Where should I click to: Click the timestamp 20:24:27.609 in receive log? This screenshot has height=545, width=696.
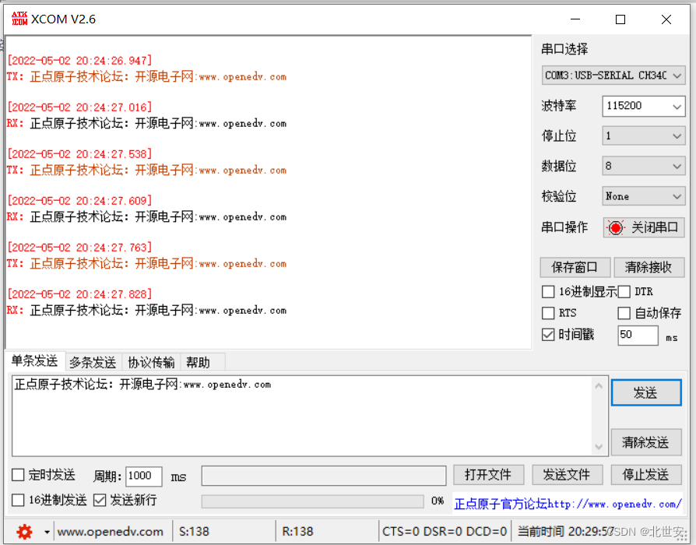click(80, 201)
